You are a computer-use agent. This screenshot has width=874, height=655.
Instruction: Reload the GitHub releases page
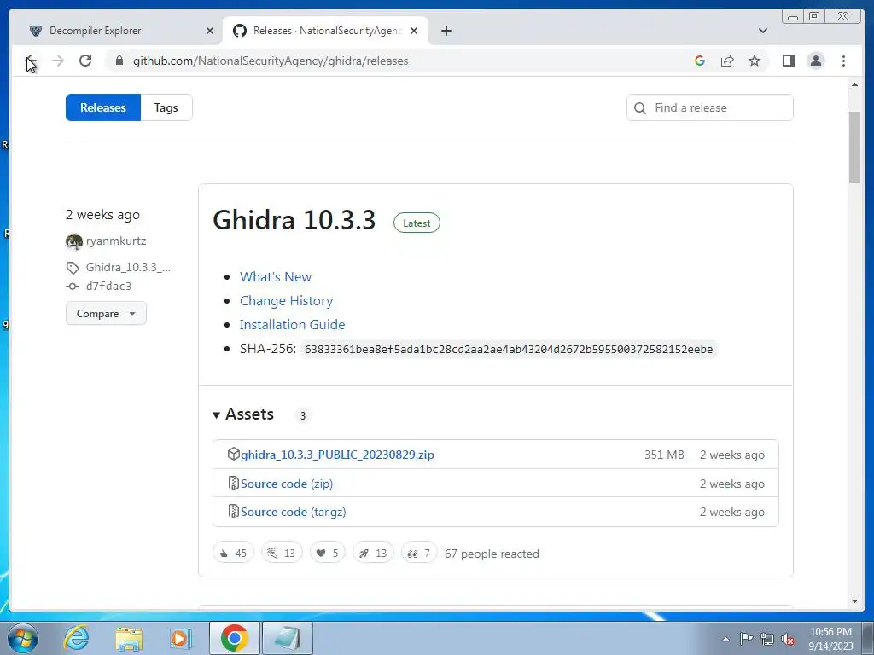85,61
